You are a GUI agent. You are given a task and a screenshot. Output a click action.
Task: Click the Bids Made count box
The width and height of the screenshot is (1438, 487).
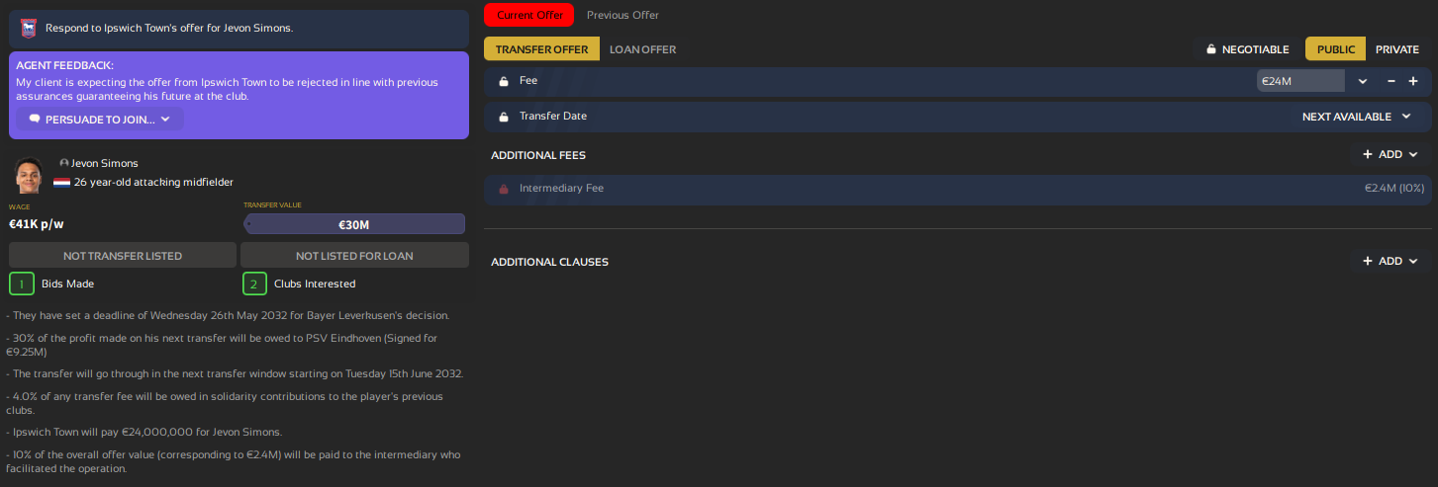(22, 284)
